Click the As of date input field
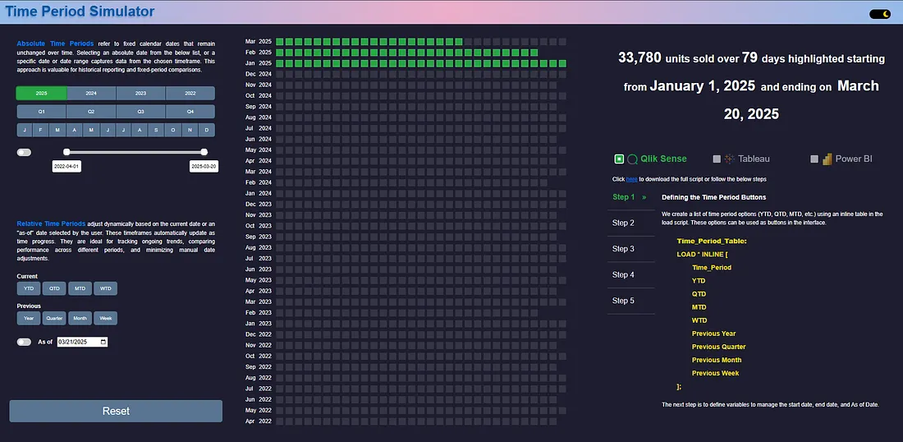The height and width of the screenshot is (442, 903). click(78, 342)
